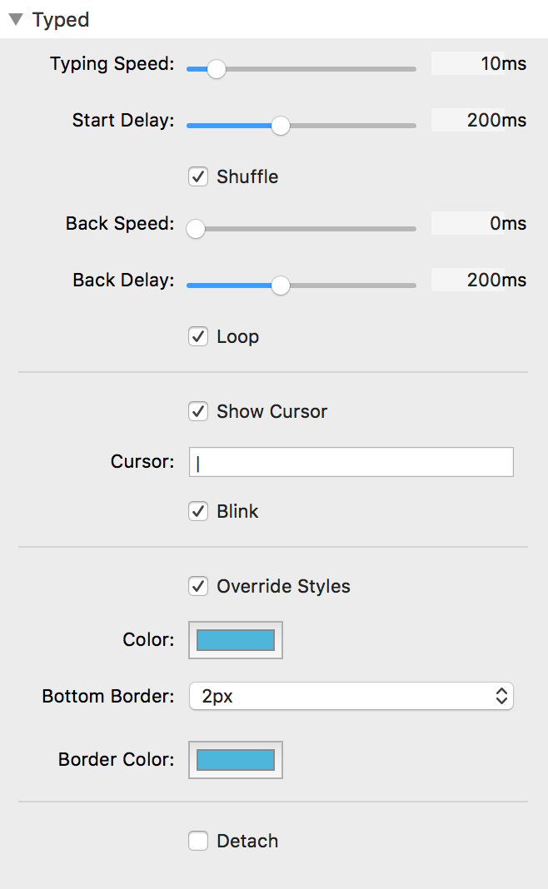548x889 pixels.
Task: Click the Cursor text input field
Action: pos(351,462)
